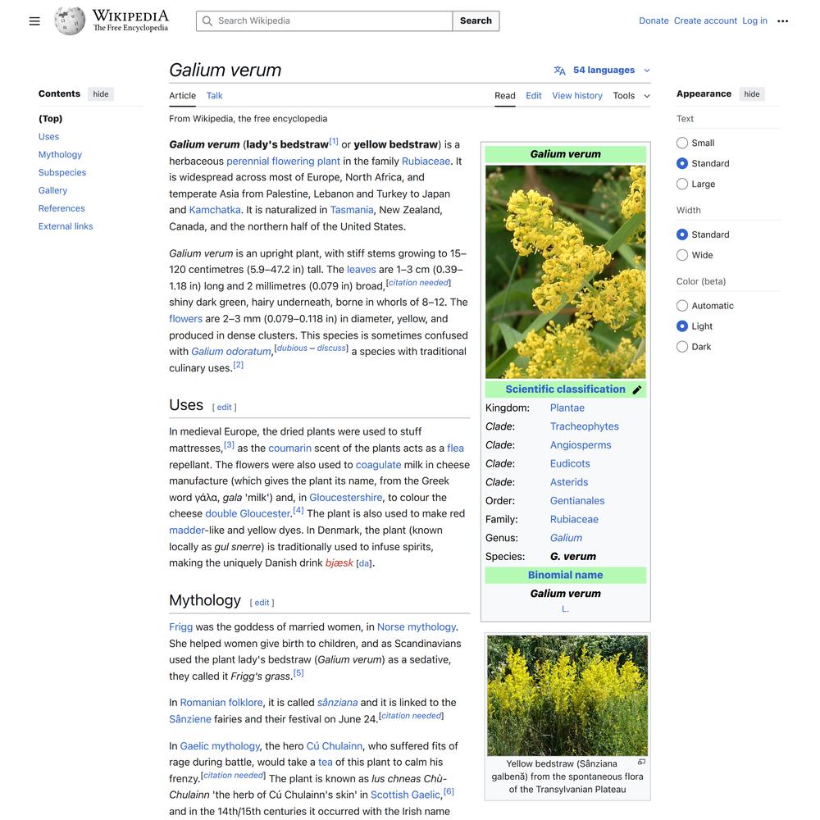Click the Galium genus link
Screen dimensions: 820x820
pyautogui.click(x=566, y=538)
